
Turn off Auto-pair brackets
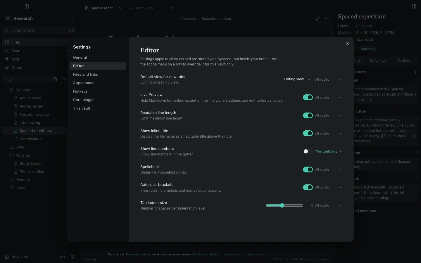pyautogui.click(x=308, y=187)
